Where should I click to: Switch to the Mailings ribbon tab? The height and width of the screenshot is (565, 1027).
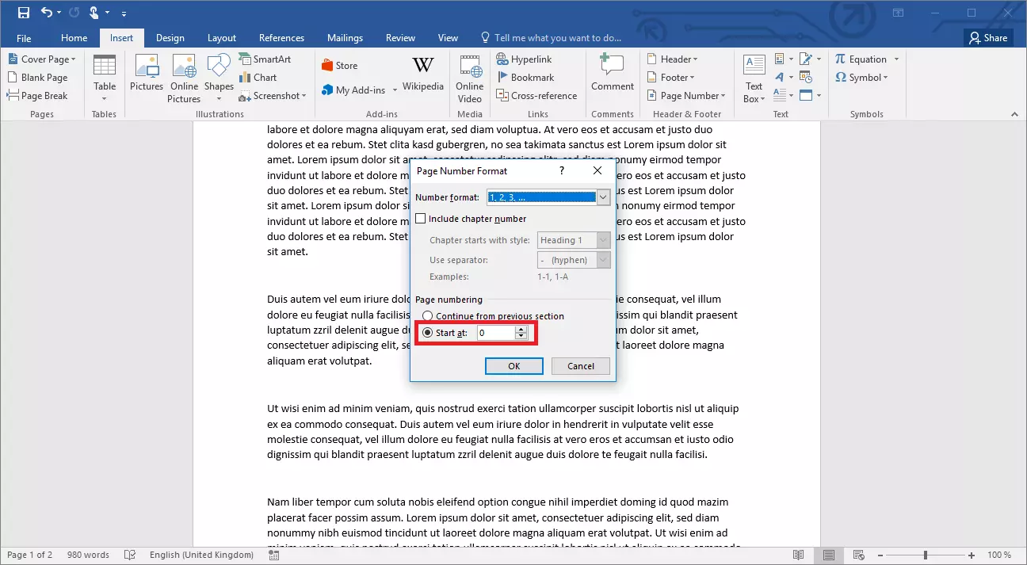345,37
